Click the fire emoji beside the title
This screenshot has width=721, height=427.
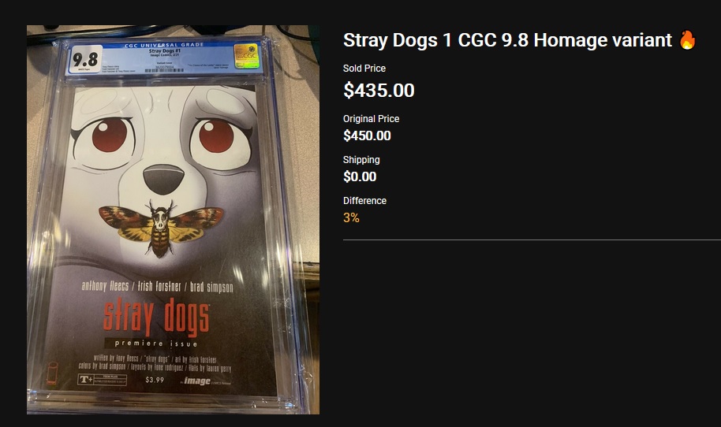[x=687, y=40]
